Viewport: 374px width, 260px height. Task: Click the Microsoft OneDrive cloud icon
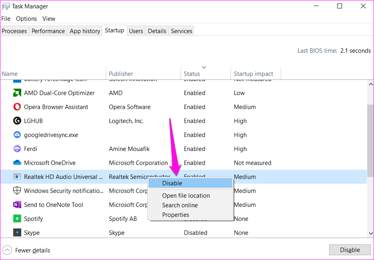click(x=17, y=163)
